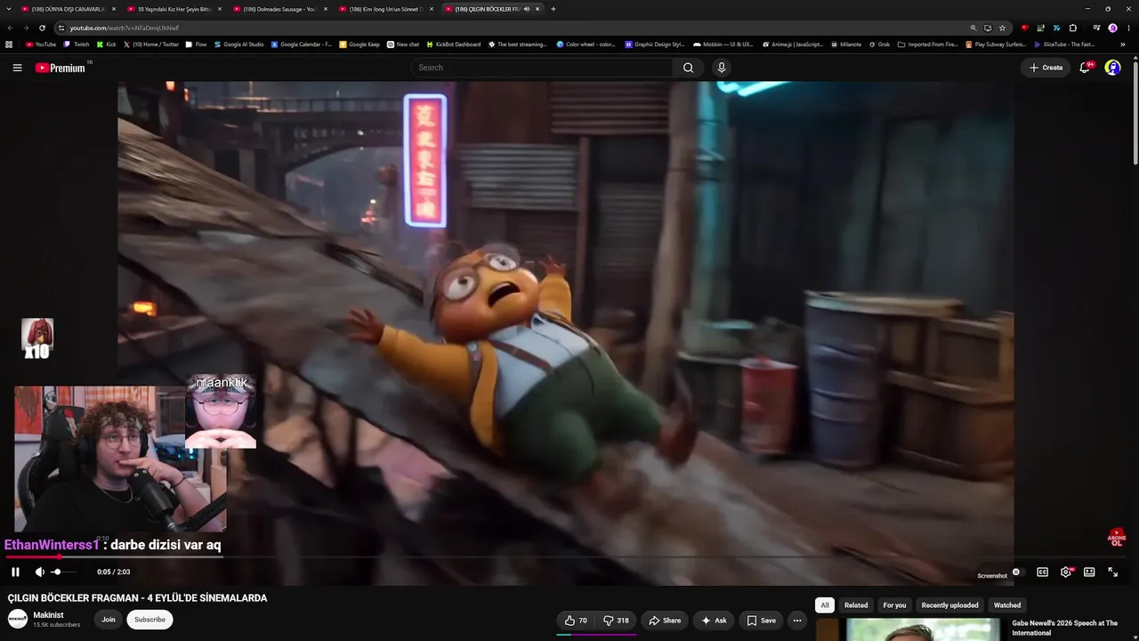Select the Recently uploaded filter chip
The image size is (1139, 641).
[950, 605]
